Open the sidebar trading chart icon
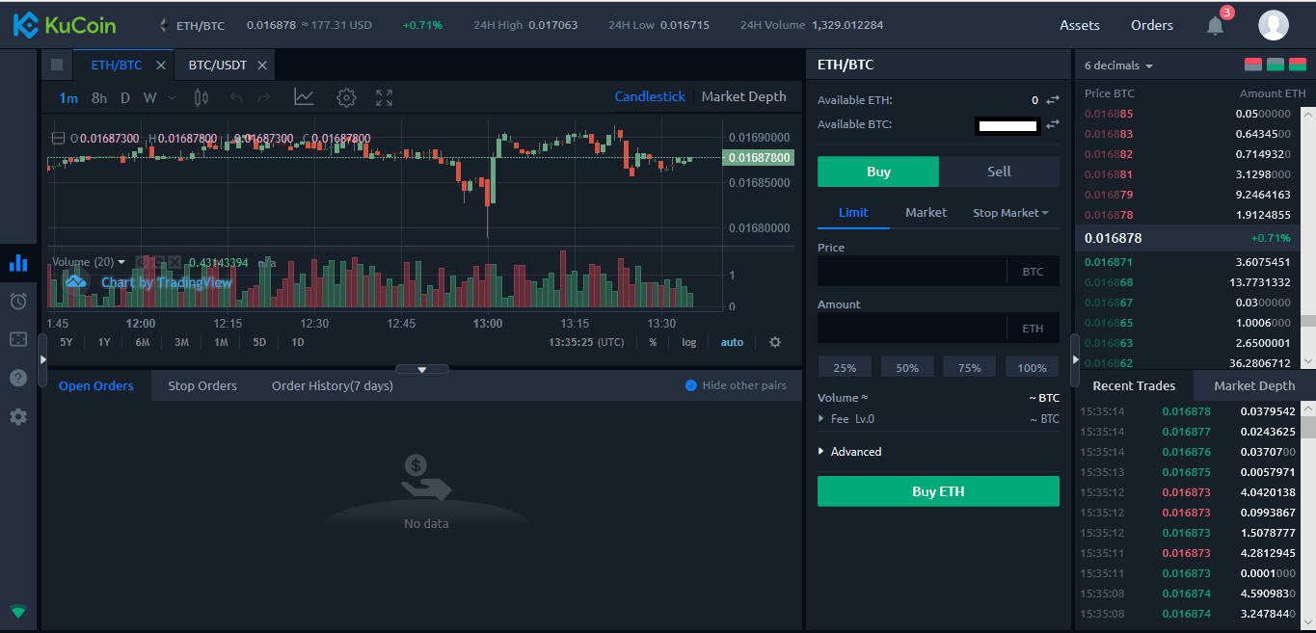 [x=18, y=262]
